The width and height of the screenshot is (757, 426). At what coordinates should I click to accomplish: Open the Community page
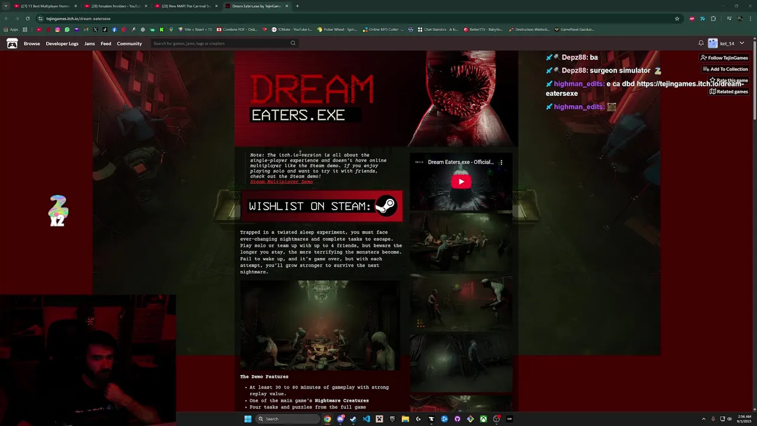(x=130, y=43)
